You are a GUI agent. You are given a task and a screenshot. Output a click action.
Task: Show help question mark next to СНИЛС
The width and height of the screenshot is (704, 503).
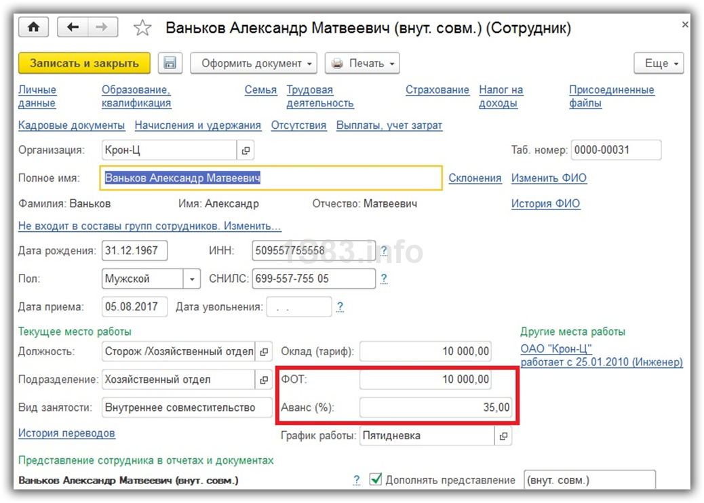(384, 279)
